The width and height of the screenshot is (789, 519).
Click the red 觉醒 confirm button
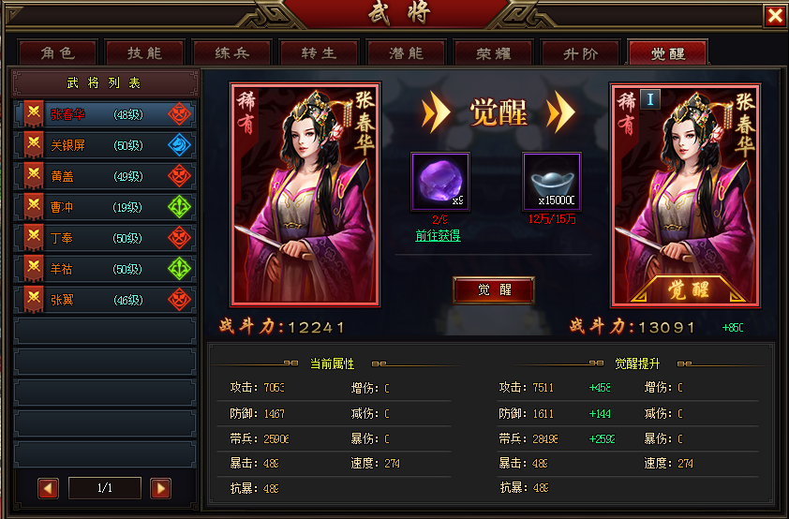coord(494,289)
